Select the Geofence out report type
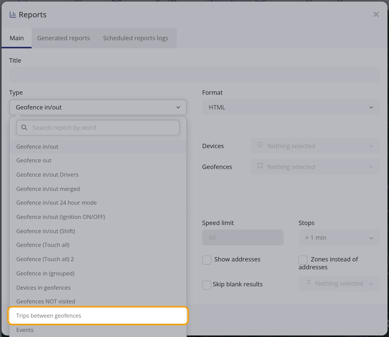 98,161
